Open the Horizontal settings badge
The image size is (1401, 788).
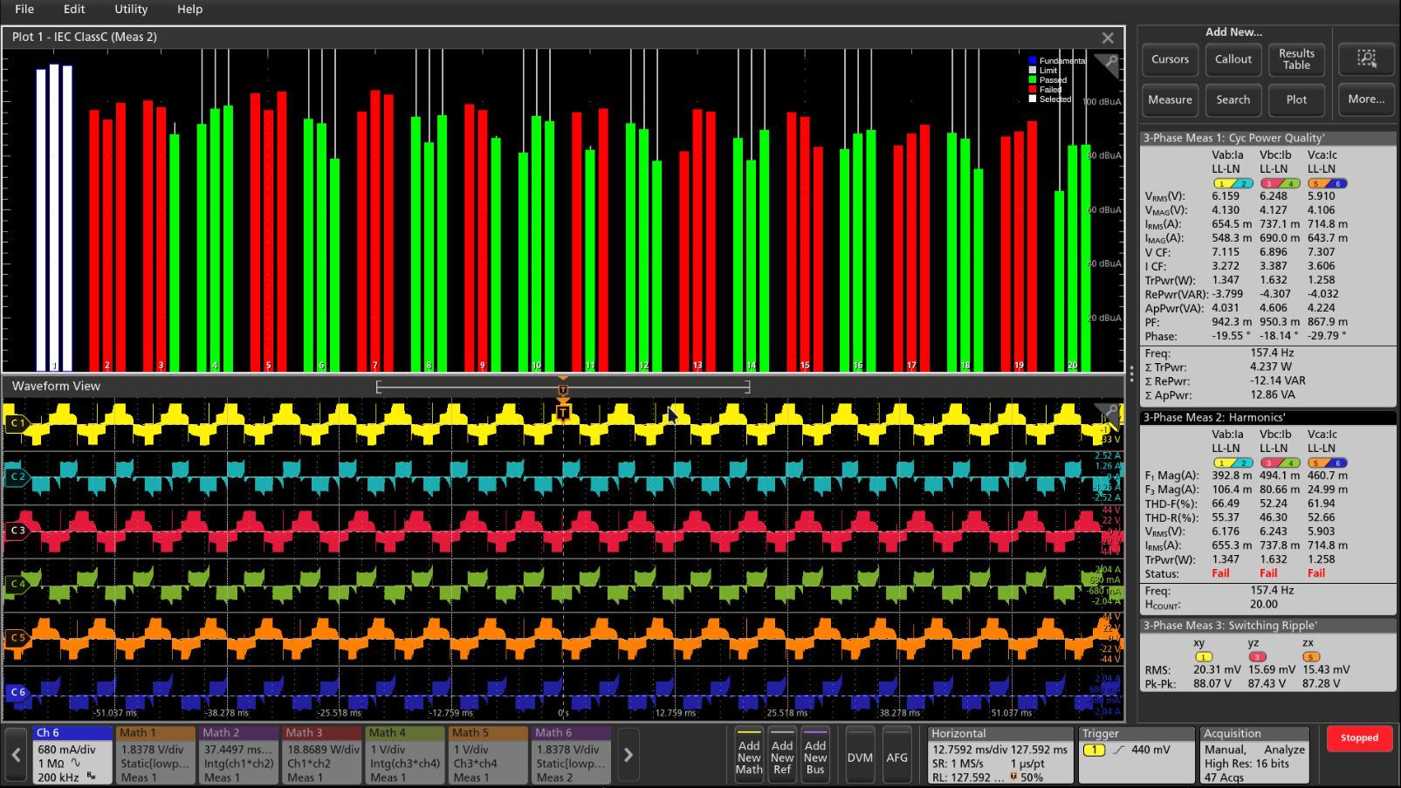point(999,756)
